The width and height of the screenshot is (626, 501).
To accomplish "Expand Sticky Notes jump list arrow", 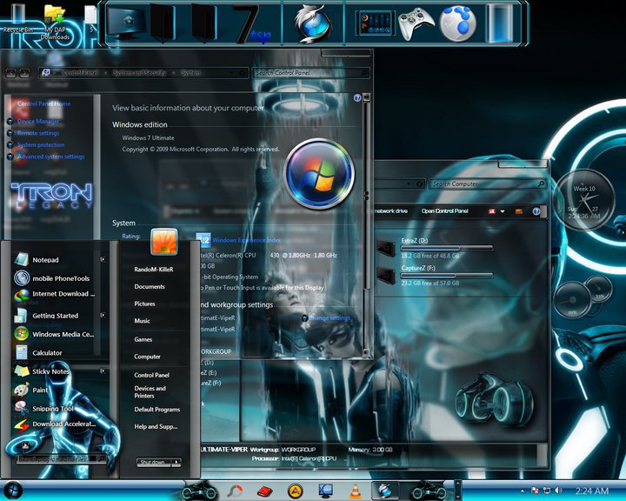I will pos(103,371).
